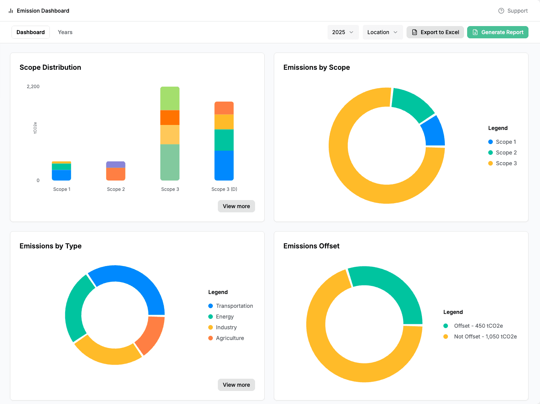The width and height of the screenshot is (540, 404).
Task: Click the Scope 2 green legend dot
Action: pyautogui.click(x=491, y=153)
